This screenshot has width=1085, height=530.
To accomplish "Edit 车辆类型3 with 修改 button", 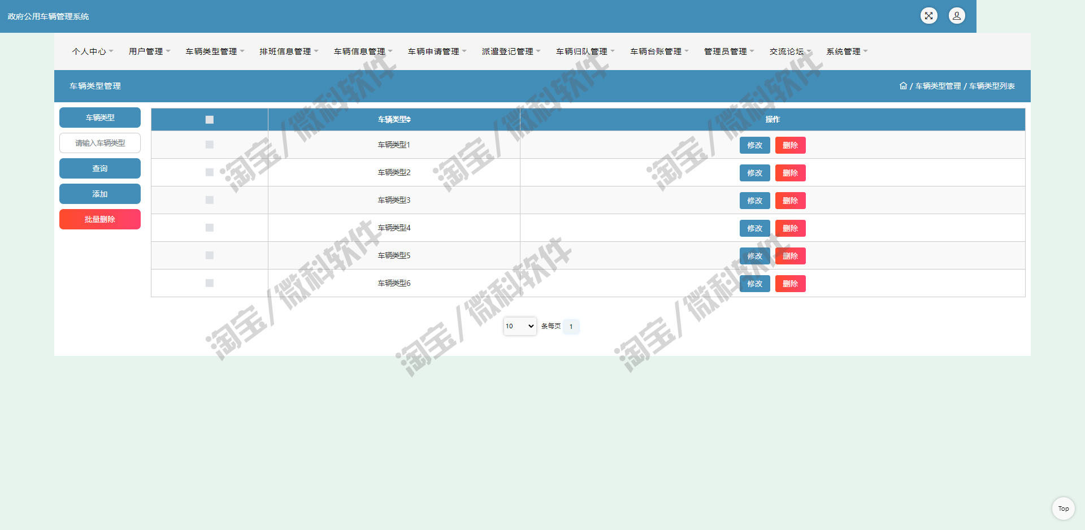I will (x=754, y=201).
